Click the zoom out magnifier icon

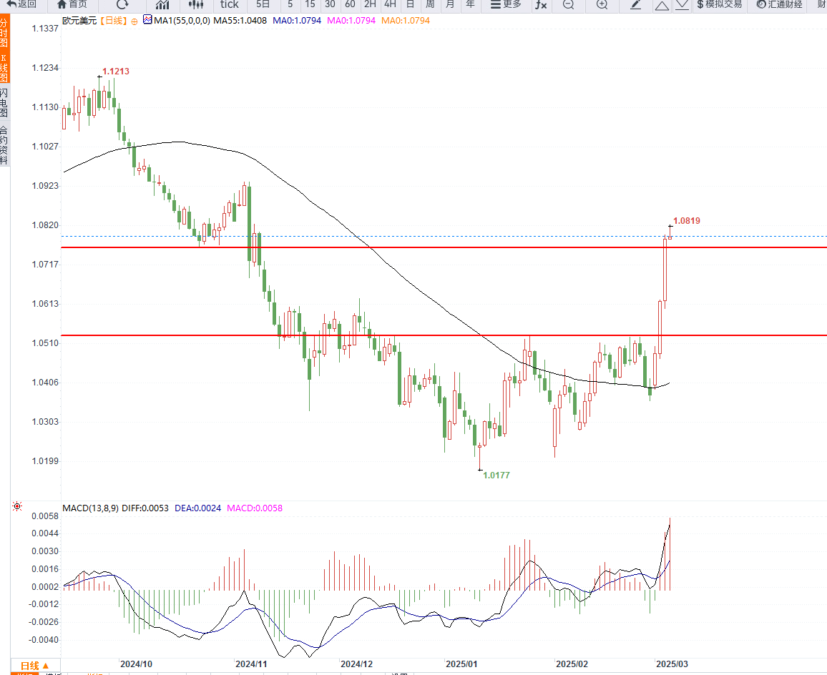point(568,5)
